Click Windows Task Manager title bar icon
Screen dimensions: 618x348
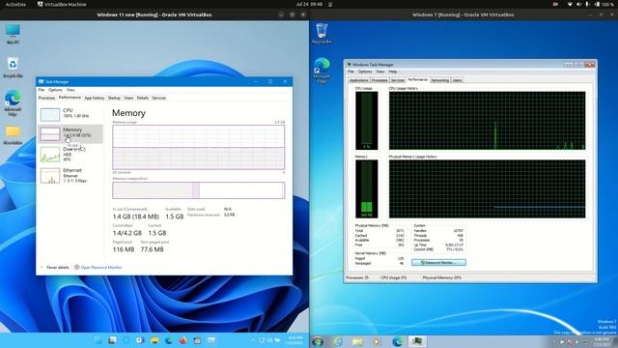[x=350, y=65]
